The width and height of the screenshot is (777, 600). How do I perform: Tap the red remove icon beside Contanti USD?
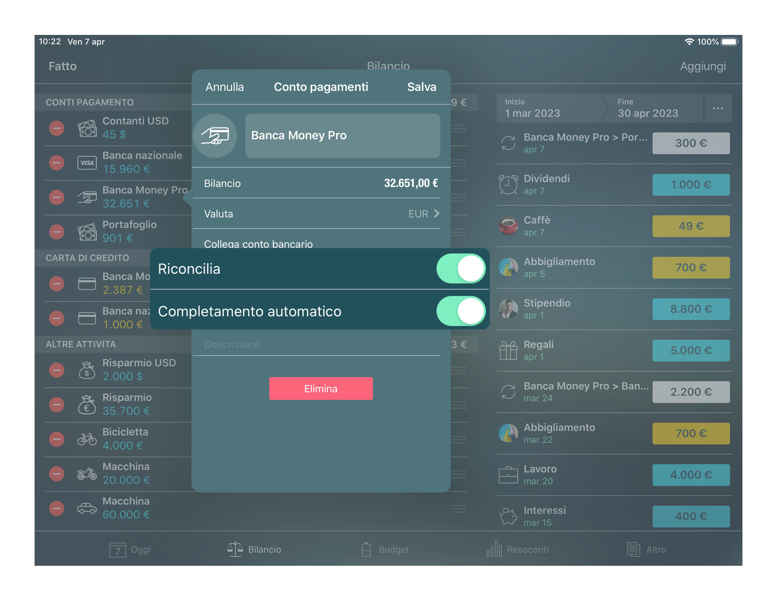click(57, 128)
